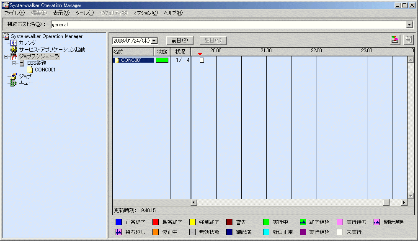The image size is (418, 241).
Task: Click the 接続ホスト名 input field
Action: click(x=228, y=25)
